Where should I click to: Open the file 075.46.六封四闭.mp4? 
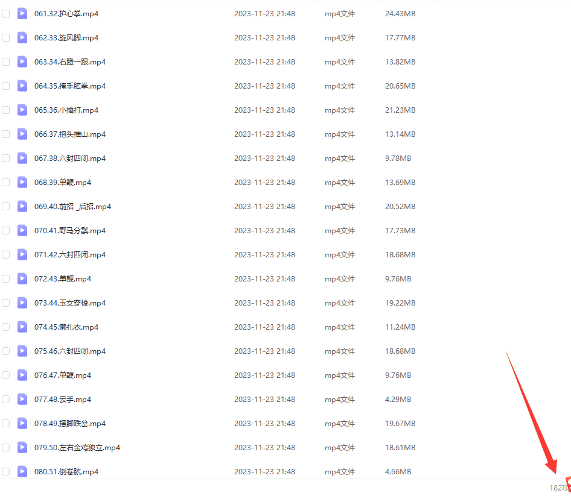point(70,351)
